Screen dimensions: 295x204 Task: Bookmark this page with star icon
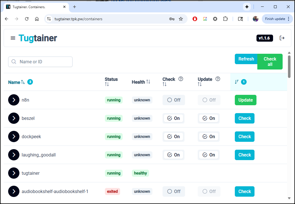(181, 19)
